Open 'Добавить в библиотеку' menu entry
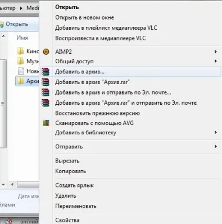Viewport: 222px width, 224px height. click(130, 133)
